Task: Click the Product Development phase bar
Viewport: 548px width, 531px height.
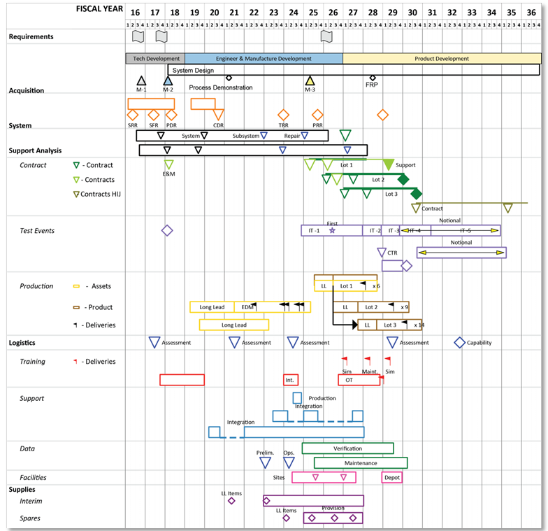Action: click(x=442, y=59)
